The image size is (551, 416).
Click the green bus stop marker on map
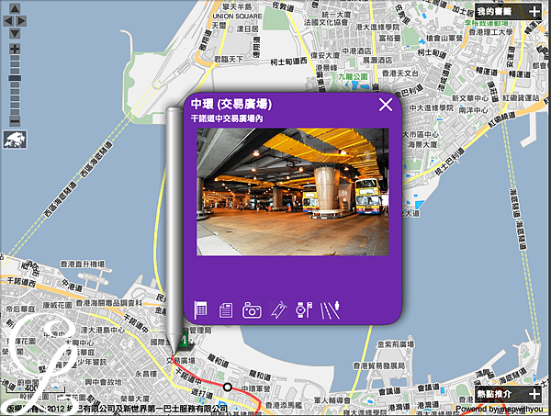pos(184,341)
